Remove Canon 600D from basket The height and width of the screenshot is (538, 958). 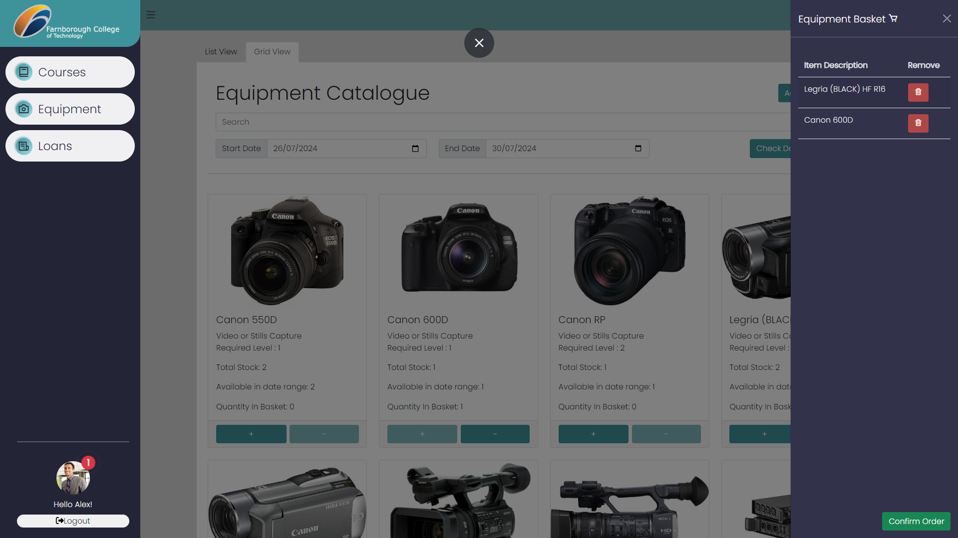(918, 123)
